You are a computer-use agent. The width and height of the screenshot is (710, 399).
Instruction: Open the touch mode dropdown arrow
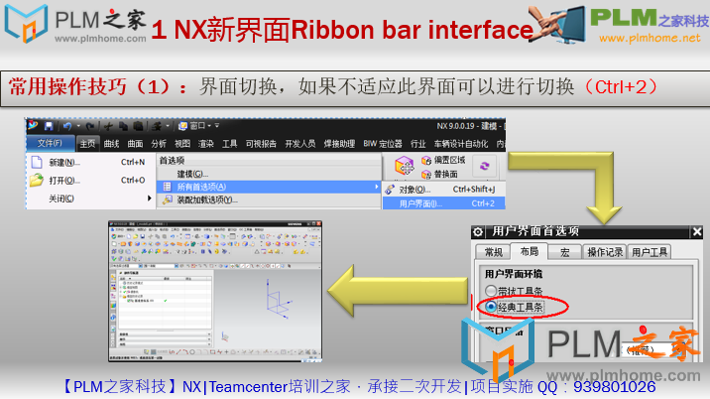[x=168, y=126]
